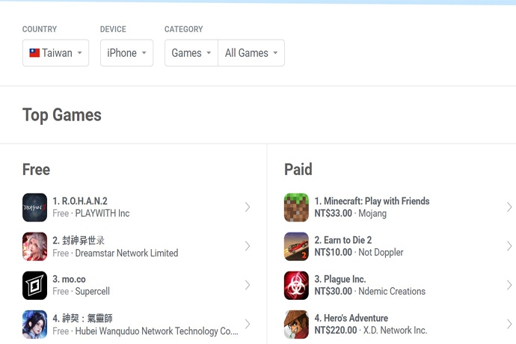Click chevron next to 封神异世录 row
Image resolution: width=516 pixels, height=344 pixels.
248,246
